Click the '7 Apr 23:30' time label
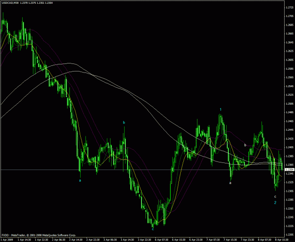Screen dimensions: 295x242 tap(247, 240)
